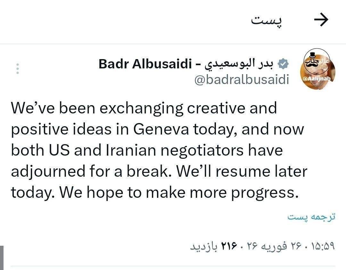Click the ترجمه پست translate link

pyautogui.click(x=311, y=217)
